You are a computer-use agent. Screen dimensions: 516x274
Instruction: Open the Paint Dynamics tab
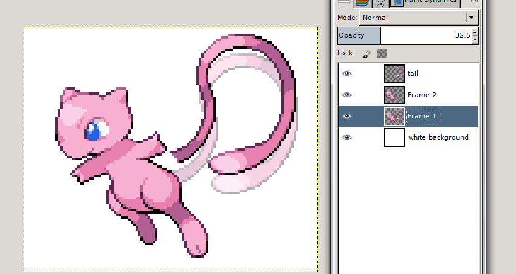click(424, 3)
